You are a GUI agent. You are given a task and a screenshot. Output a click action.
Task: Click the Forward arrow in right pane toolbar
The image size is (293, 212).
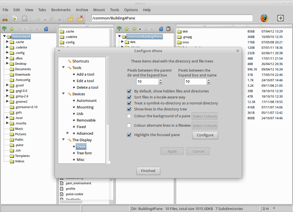click(x=146, y=29)
